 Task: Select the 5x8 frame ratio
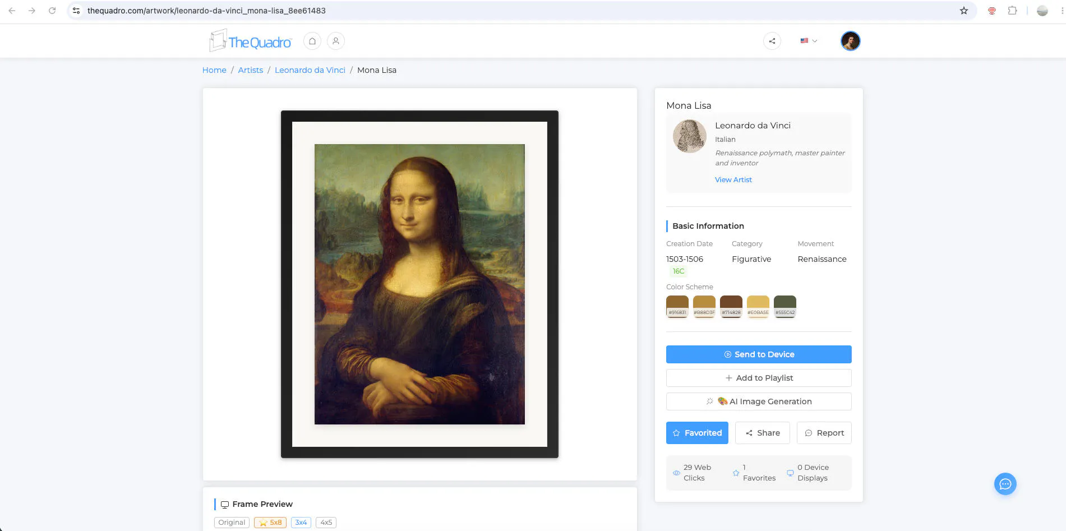(x=270, y=523)
